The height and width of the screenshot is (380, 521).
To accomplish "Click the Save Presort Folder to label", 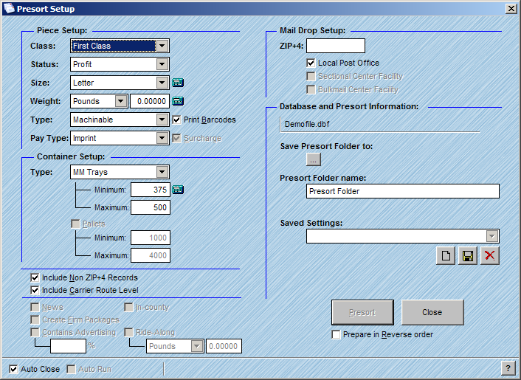I will tap(326, 146).
